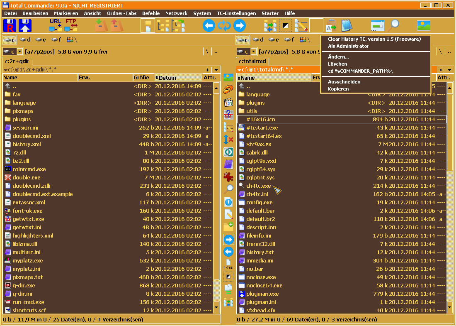Select the highlighted file-view mode toolbar icon
The image size is (456, 326).
click(x=148, y=26)
